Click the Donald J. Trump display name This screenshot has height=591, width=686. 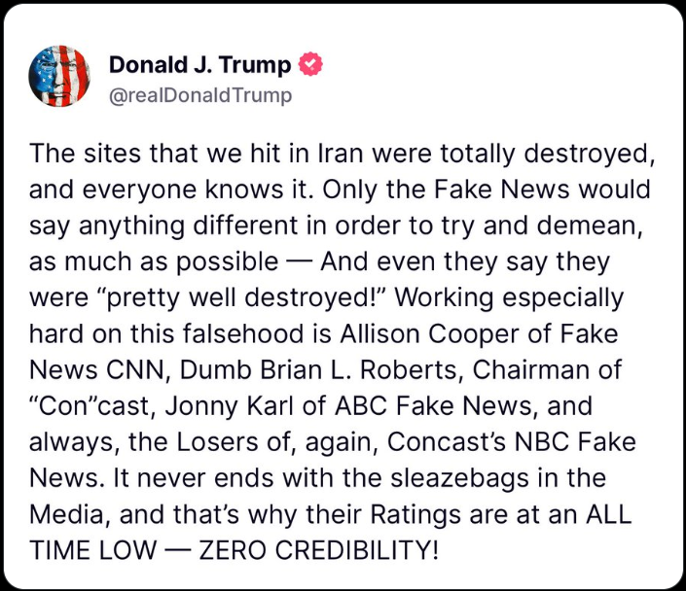199,65
